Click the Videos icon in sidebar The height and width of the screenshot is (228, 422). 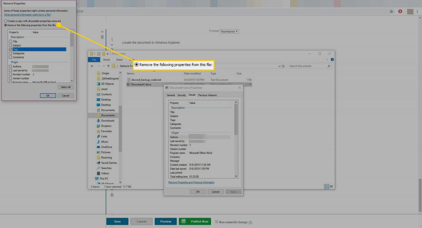(x=98, y=173)
